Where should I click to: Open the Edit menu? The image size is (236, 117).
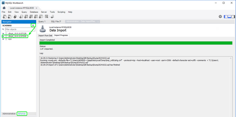pos(10,12)
